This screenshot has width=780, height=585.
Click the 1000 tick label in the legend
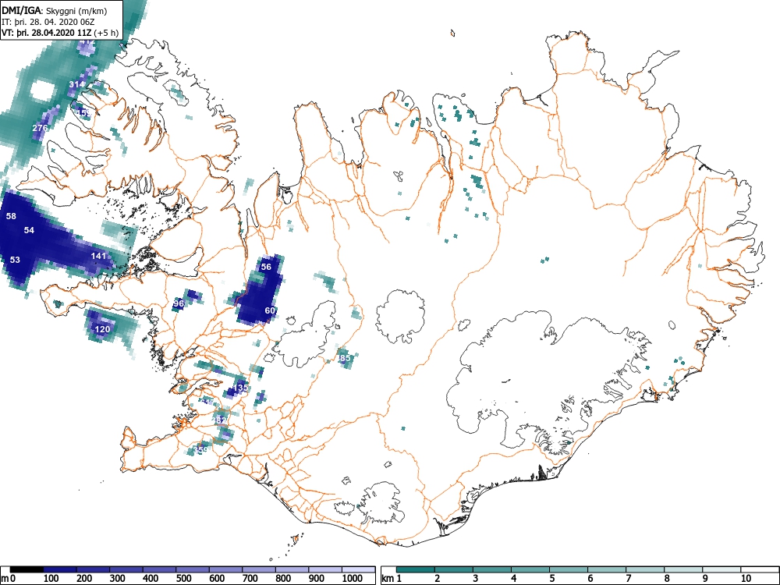353,579
